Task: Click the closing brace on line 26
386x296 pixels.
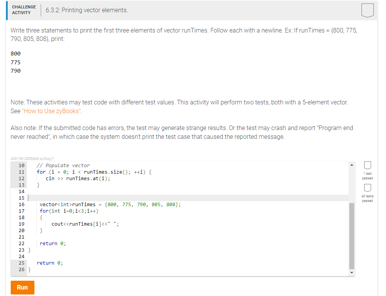Action: 29,269
